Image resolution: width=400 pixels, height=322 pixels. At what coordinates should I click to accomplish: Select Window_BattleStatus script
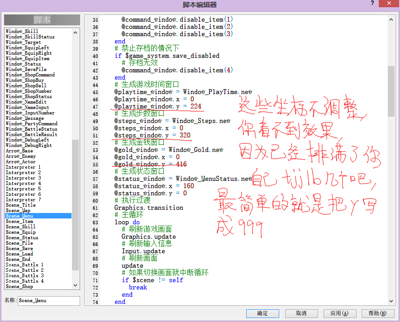pyautogui.click(x=31, y=129)
